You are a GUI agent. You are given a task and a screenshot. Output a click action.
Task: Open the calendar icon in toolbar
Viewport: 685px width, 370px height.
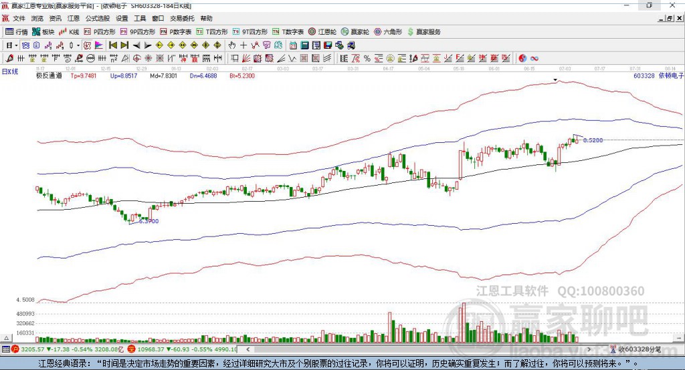(x=293, y=45)
